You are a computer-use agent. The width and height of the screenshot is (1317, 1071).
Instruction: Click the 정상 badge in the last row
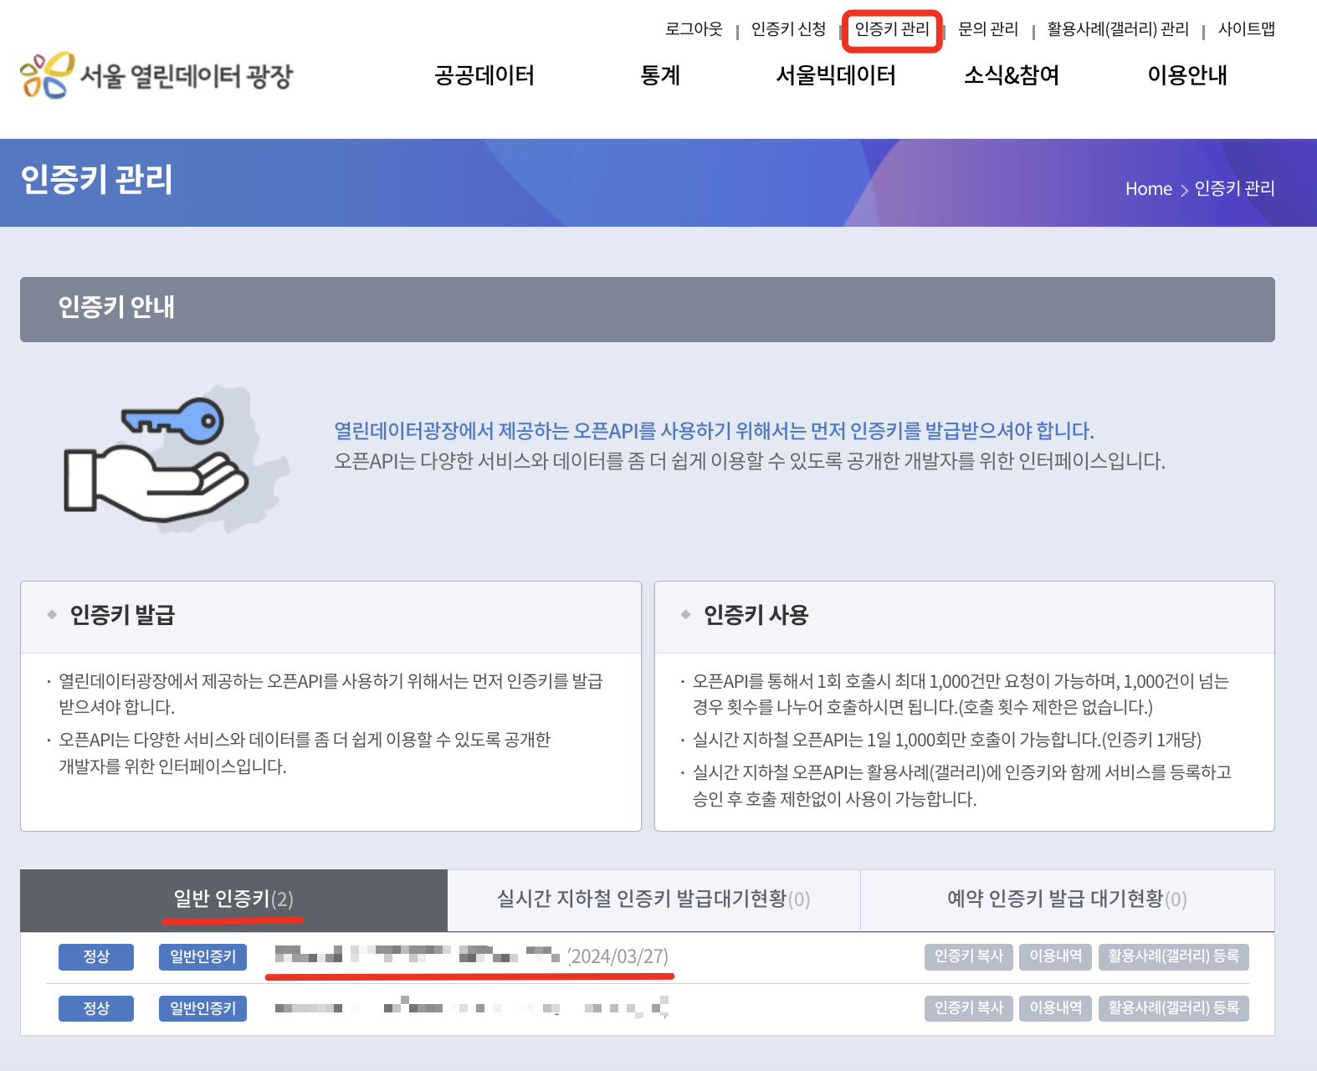(96, 1008)
